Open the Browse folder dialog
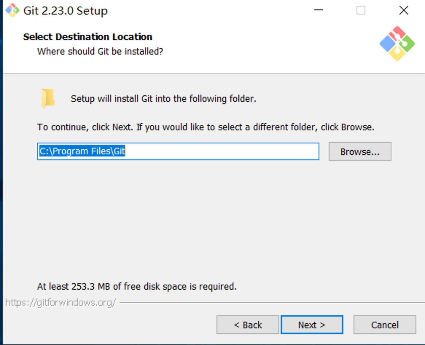The height and width of the screenshot is (345, 425). point(360,152)
